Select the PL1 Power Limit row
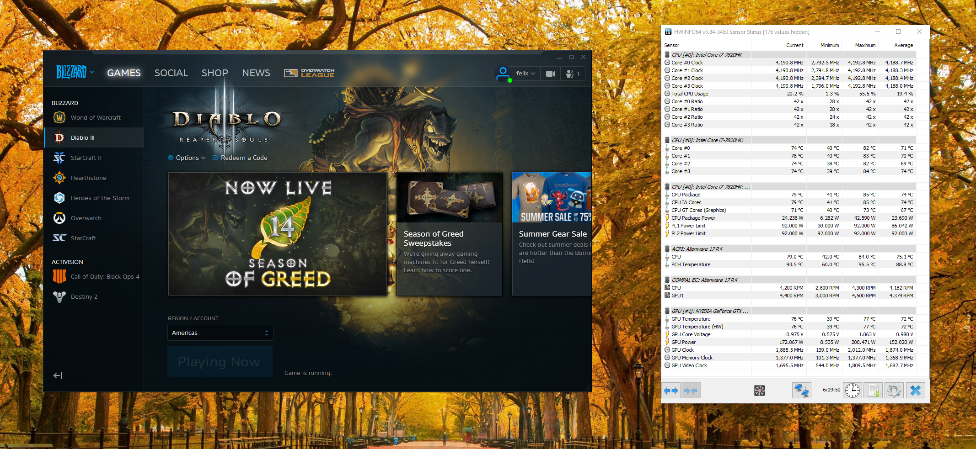976x449 pixels. (x=789, y=226)
